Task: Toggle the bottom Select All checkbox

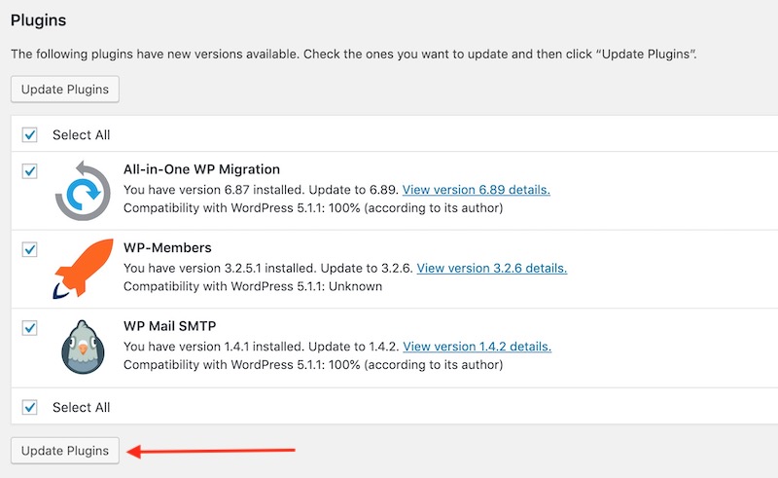Action: 30,407
